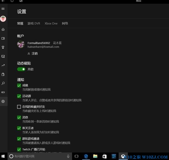Viewport: 169px width, 160px height.
Task: Click the Xbox app icon in the taskbar
Action: pyautogui.click(x=123, y=156)
